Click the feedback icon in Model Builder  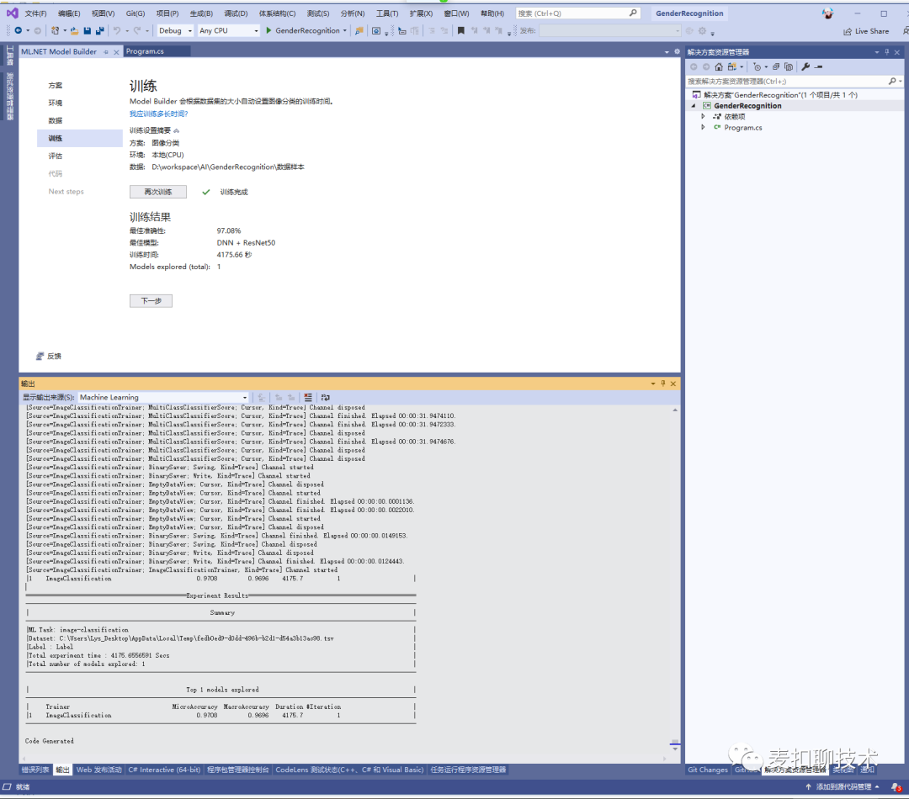(x=40, y=357)
